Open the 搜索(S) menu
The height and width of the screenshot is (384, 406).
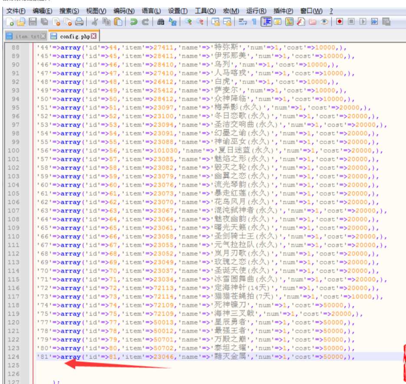69,11
